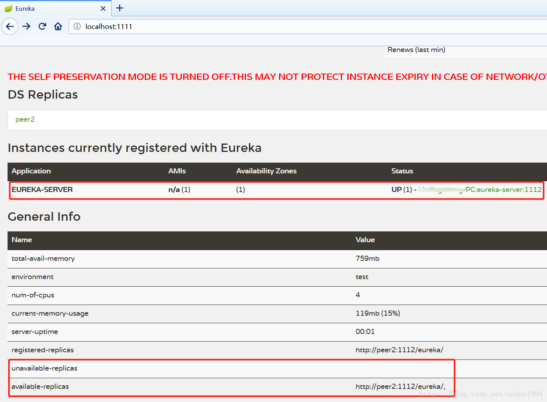Select the server-uptime row name

pyautogui.click(x=35, y=332)
